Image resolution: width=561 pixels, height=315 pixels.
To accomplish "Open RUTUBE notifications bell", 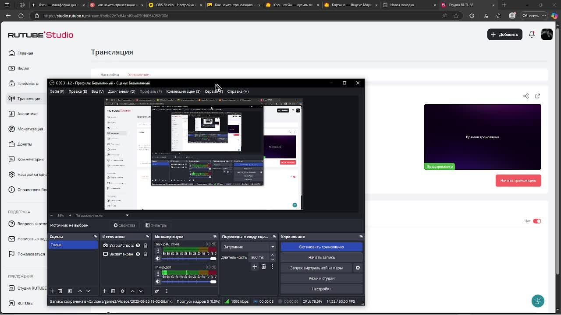I will [x=532, y=35].
